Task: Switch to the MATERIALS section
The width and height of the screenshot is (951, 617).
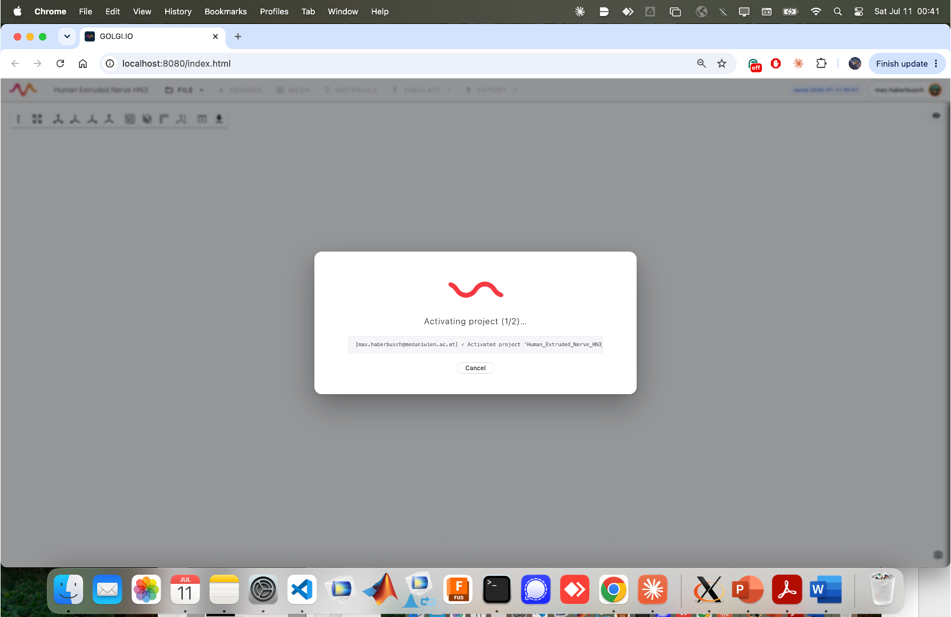Action: pyautogui.click(x=351, y=90)
